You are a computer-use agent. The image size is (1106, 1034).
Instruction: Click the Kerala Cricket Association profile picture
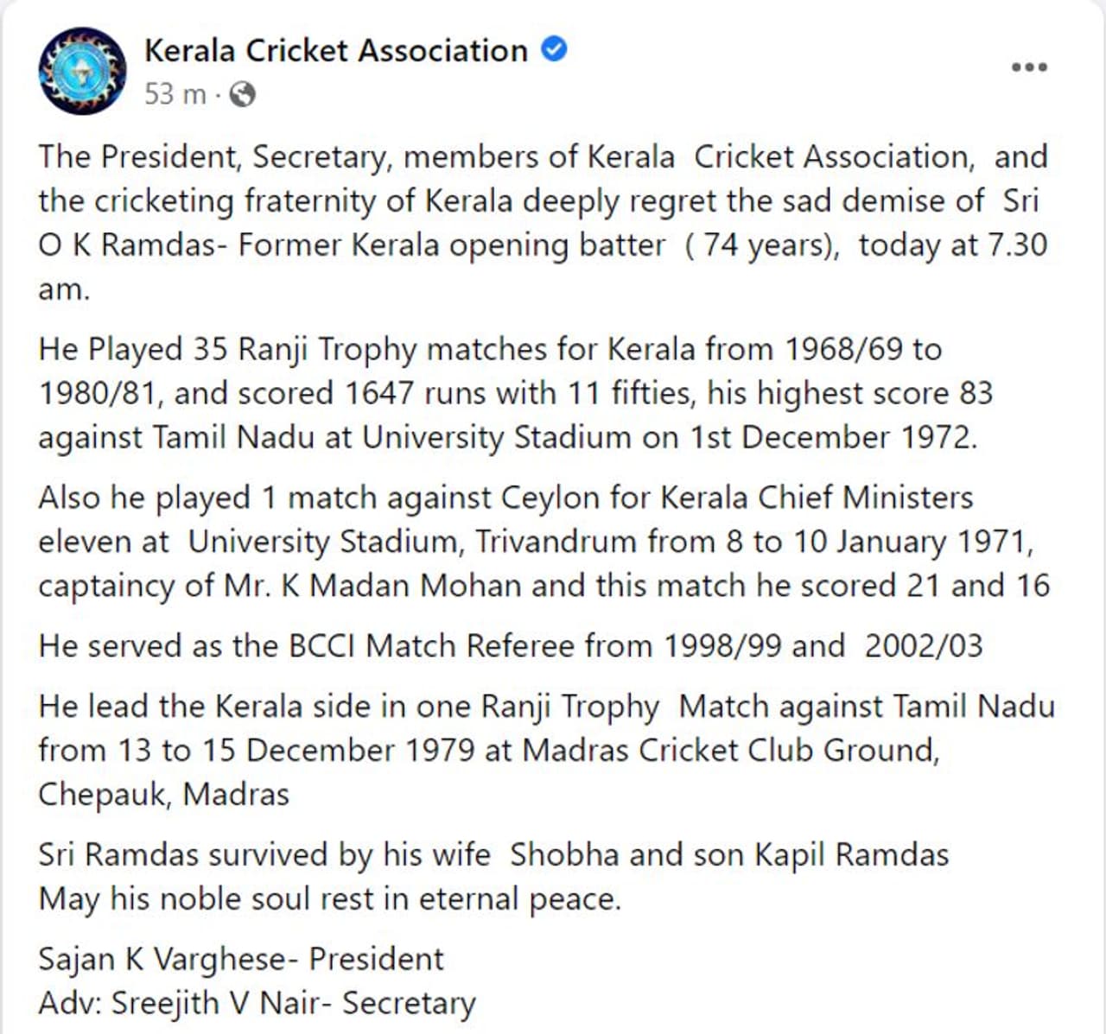tap(82, 71)
